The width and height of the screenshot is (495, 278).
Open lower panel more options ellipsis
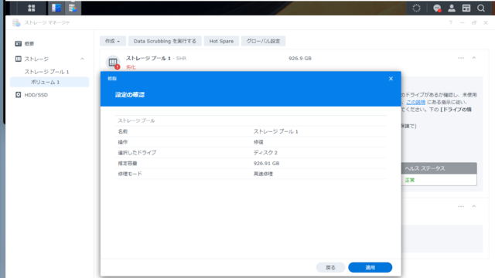point(461,206)
